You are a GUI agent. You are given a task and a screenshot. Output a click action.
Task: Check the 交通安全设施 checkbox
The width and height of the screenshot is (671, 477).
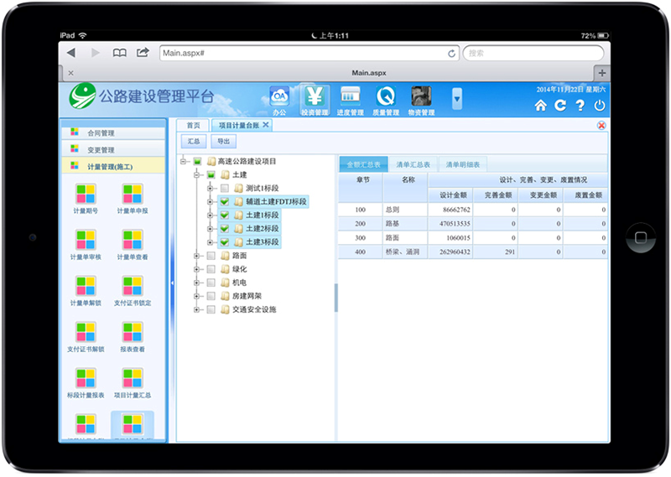[x=211, y=309]
